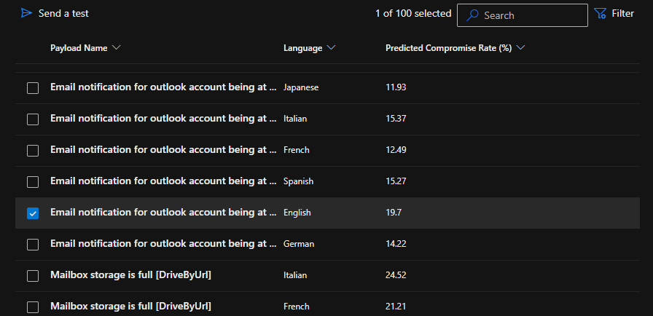Screen dimensions: 653x316
Task: Click the Filter button text
Action: [622, 13]
